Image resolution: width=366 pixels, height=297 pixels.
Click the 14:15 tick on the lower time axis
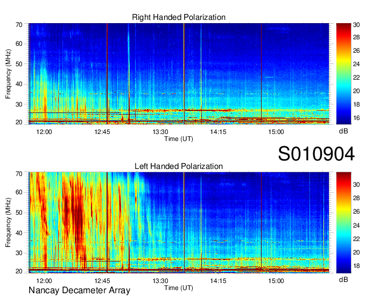pyautogui.click(x=218, y=281)
